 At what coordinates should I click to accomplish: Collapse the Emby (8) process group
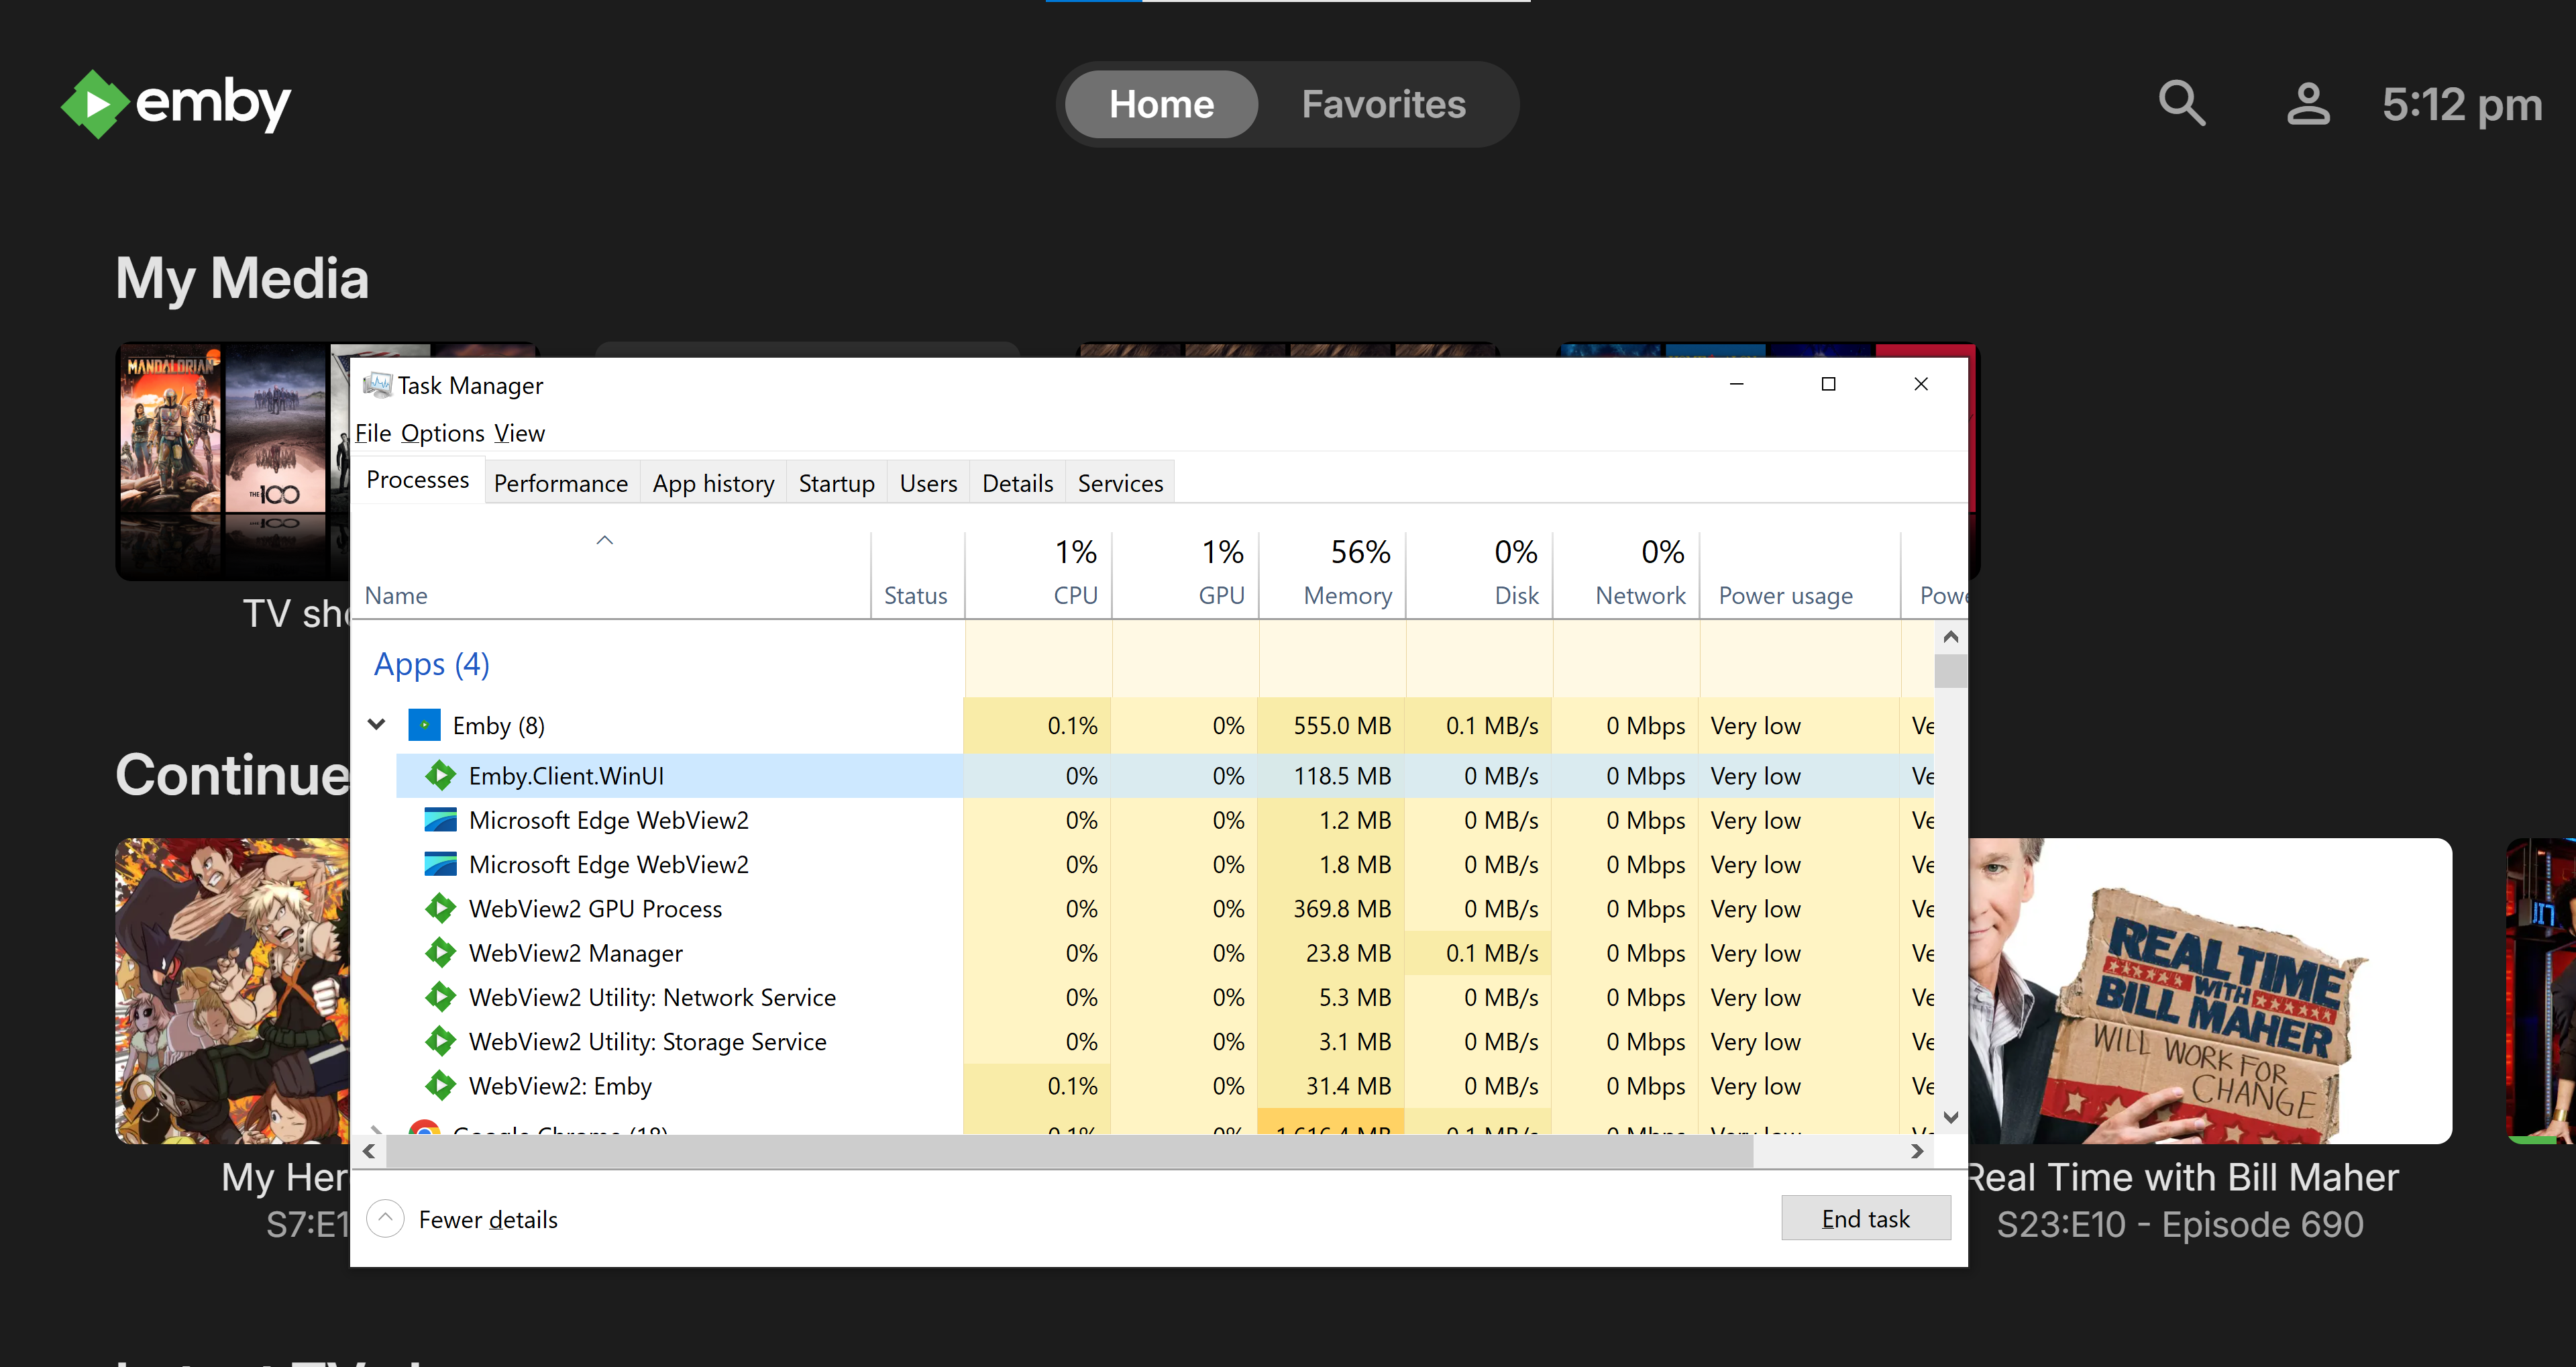click(x=376, y=725)
